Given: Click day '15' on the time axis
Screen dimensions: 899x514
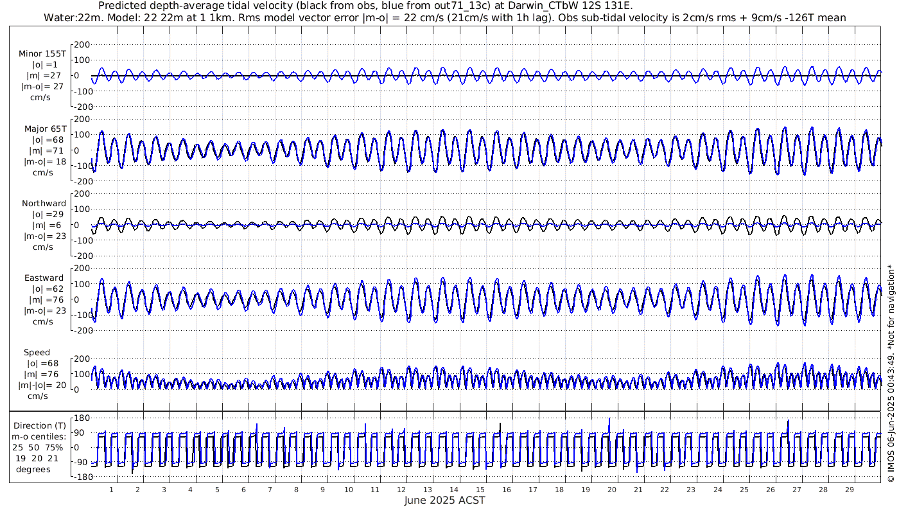Looking at the screenshot, I should [x=480, y=490].
